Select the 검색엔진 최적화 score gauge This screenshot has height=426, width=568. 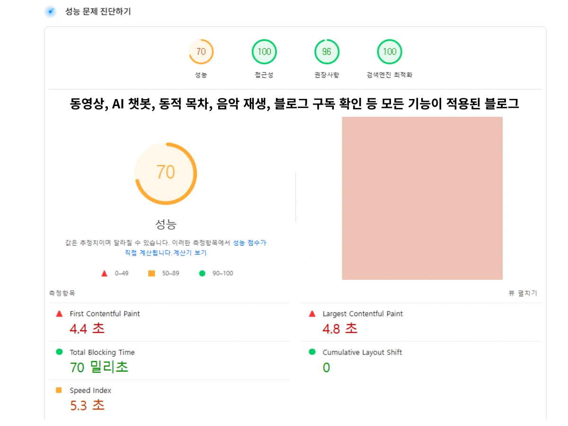390,52
